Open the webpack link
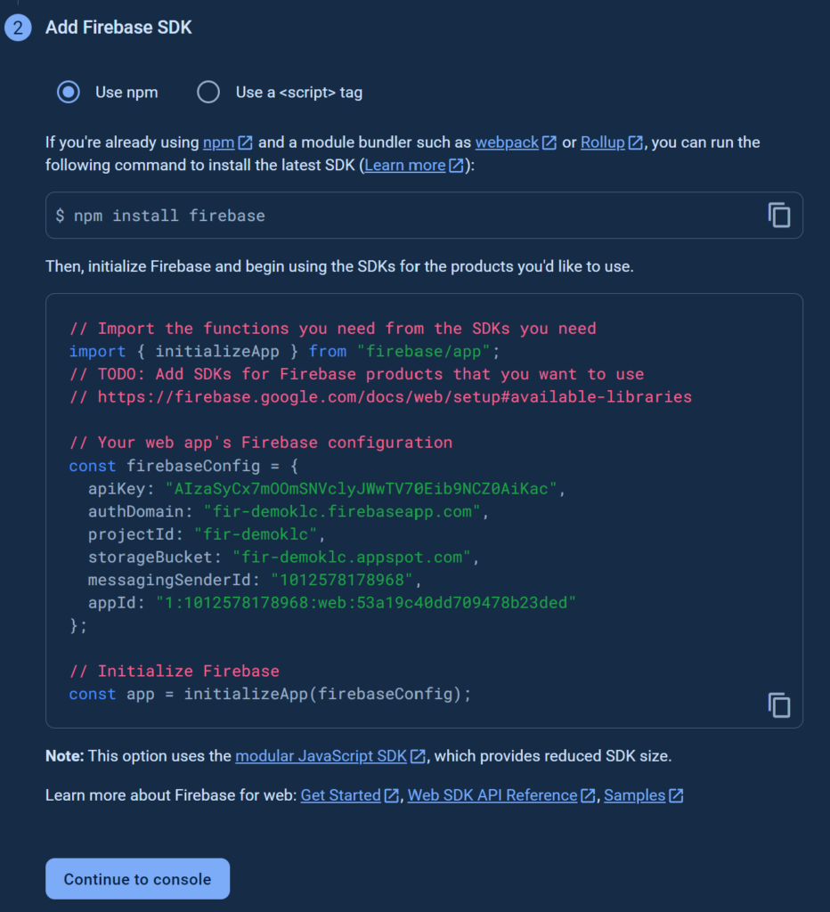The image size is (830, 912). point(507,142)
